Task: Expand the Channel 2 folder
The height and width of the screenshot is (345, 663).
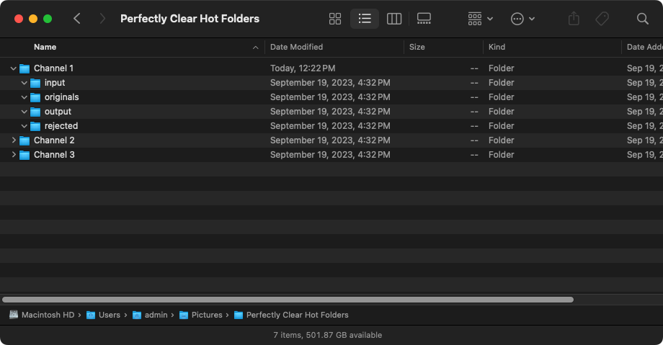Action: point(14,140)
